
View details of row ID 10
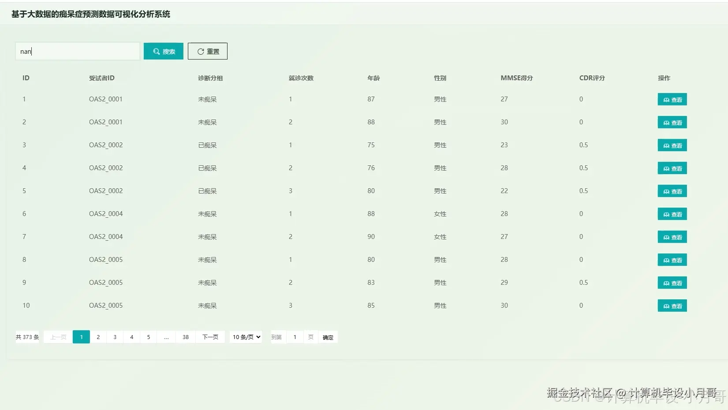point(672,306)
